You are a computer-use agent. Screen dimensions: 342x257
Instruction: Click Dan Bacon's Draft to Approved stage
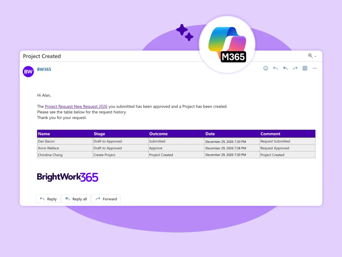121,141
